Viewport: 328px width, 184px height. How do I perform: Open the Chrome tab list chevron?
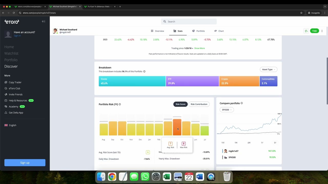pyautogui.click(x=325, y=7)
